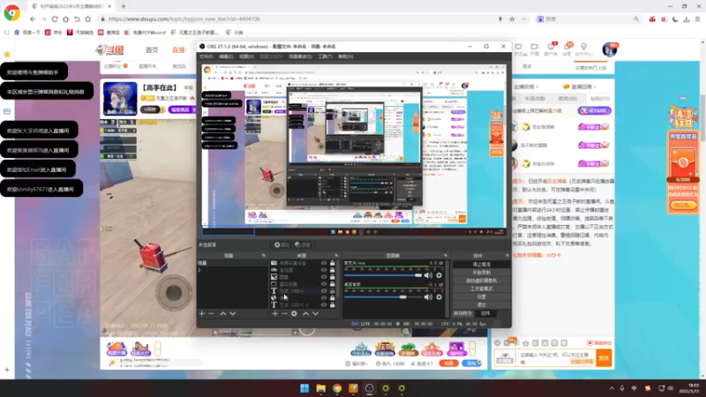Click Stop Streaming in OBS controls
Screen dimensions: 706x397
(x=481, y=264)
